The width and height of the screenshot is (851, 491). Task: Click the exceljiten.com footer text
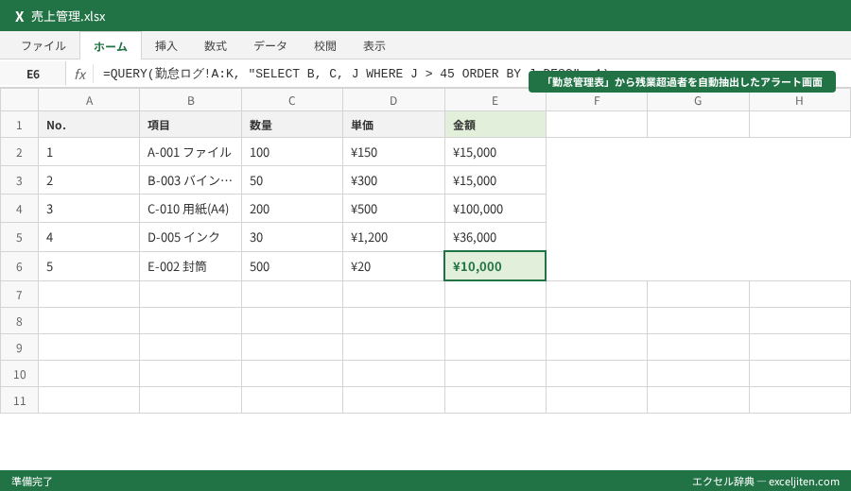pos(766,482)
